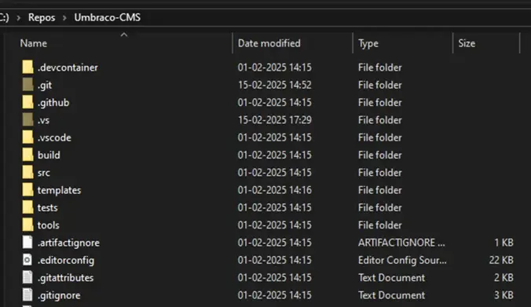Click Umbraco-CMS breadcrumb segment
Image resolution: width=531 pixels, height=307 pixels.
click(108, 17)
